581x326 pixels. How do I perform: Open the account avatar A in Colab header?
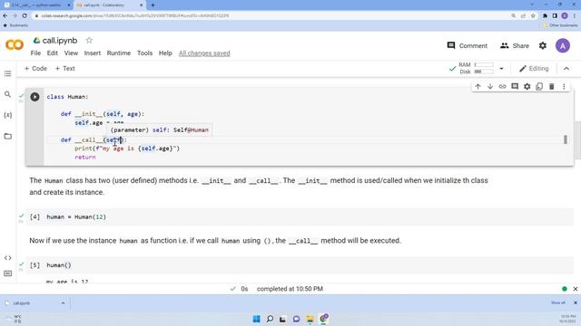[563, 46]
